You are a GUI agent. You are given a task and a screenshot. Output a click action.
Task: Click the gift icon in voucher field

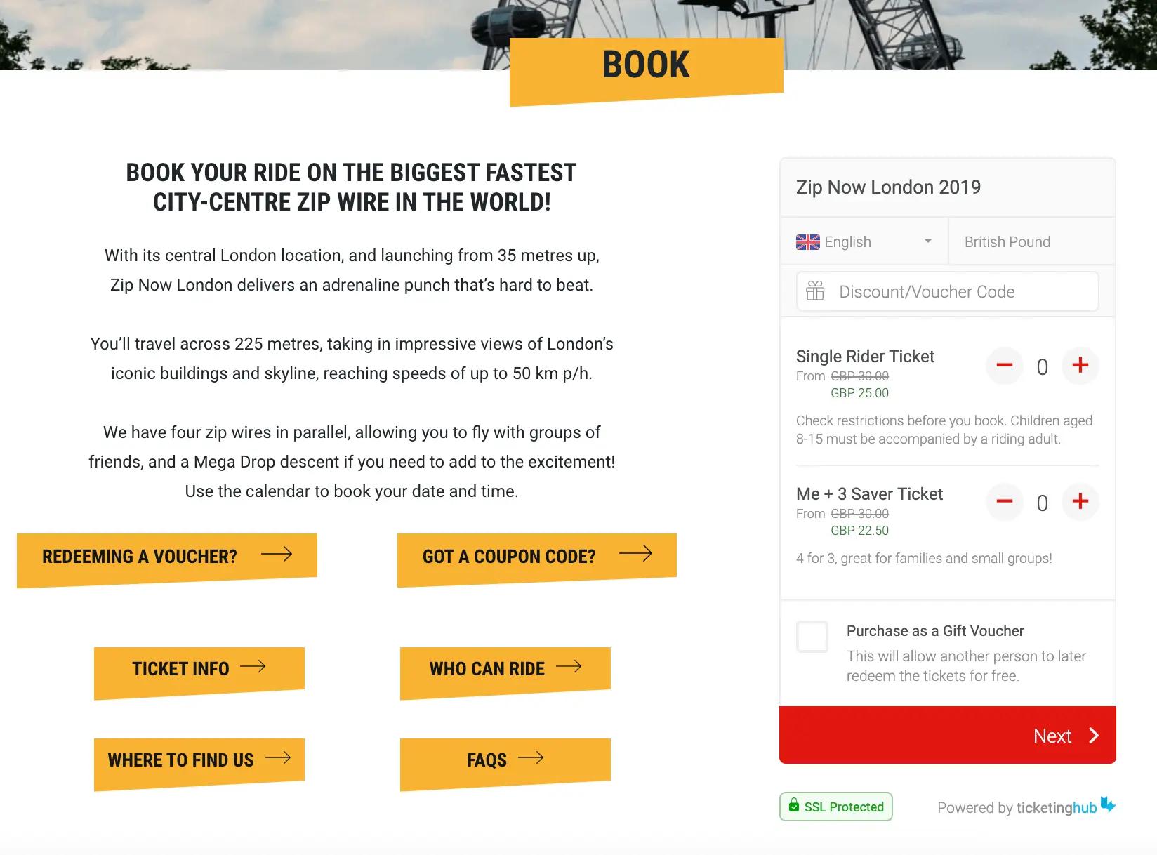(815, 291)
